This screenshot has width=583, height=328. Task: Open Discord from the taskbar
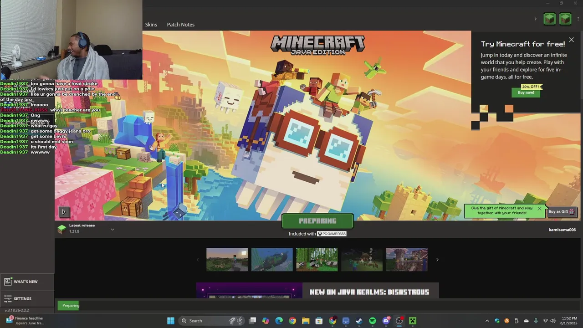(x=386, y=321)
